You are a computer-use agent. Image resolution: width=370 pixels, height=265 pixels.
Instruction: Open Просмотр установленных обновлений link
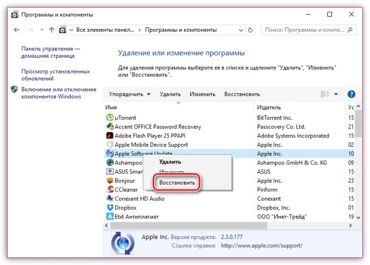[55, 75]
